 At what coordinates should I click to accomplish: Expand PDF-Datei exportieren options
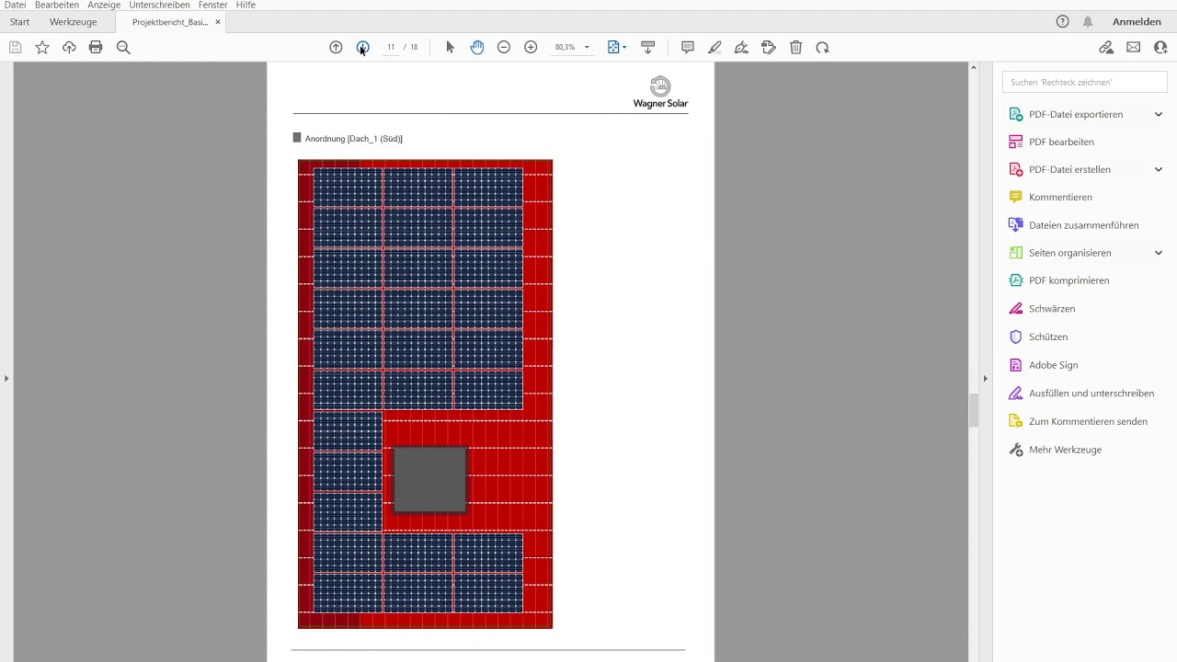pos(1159,114)
